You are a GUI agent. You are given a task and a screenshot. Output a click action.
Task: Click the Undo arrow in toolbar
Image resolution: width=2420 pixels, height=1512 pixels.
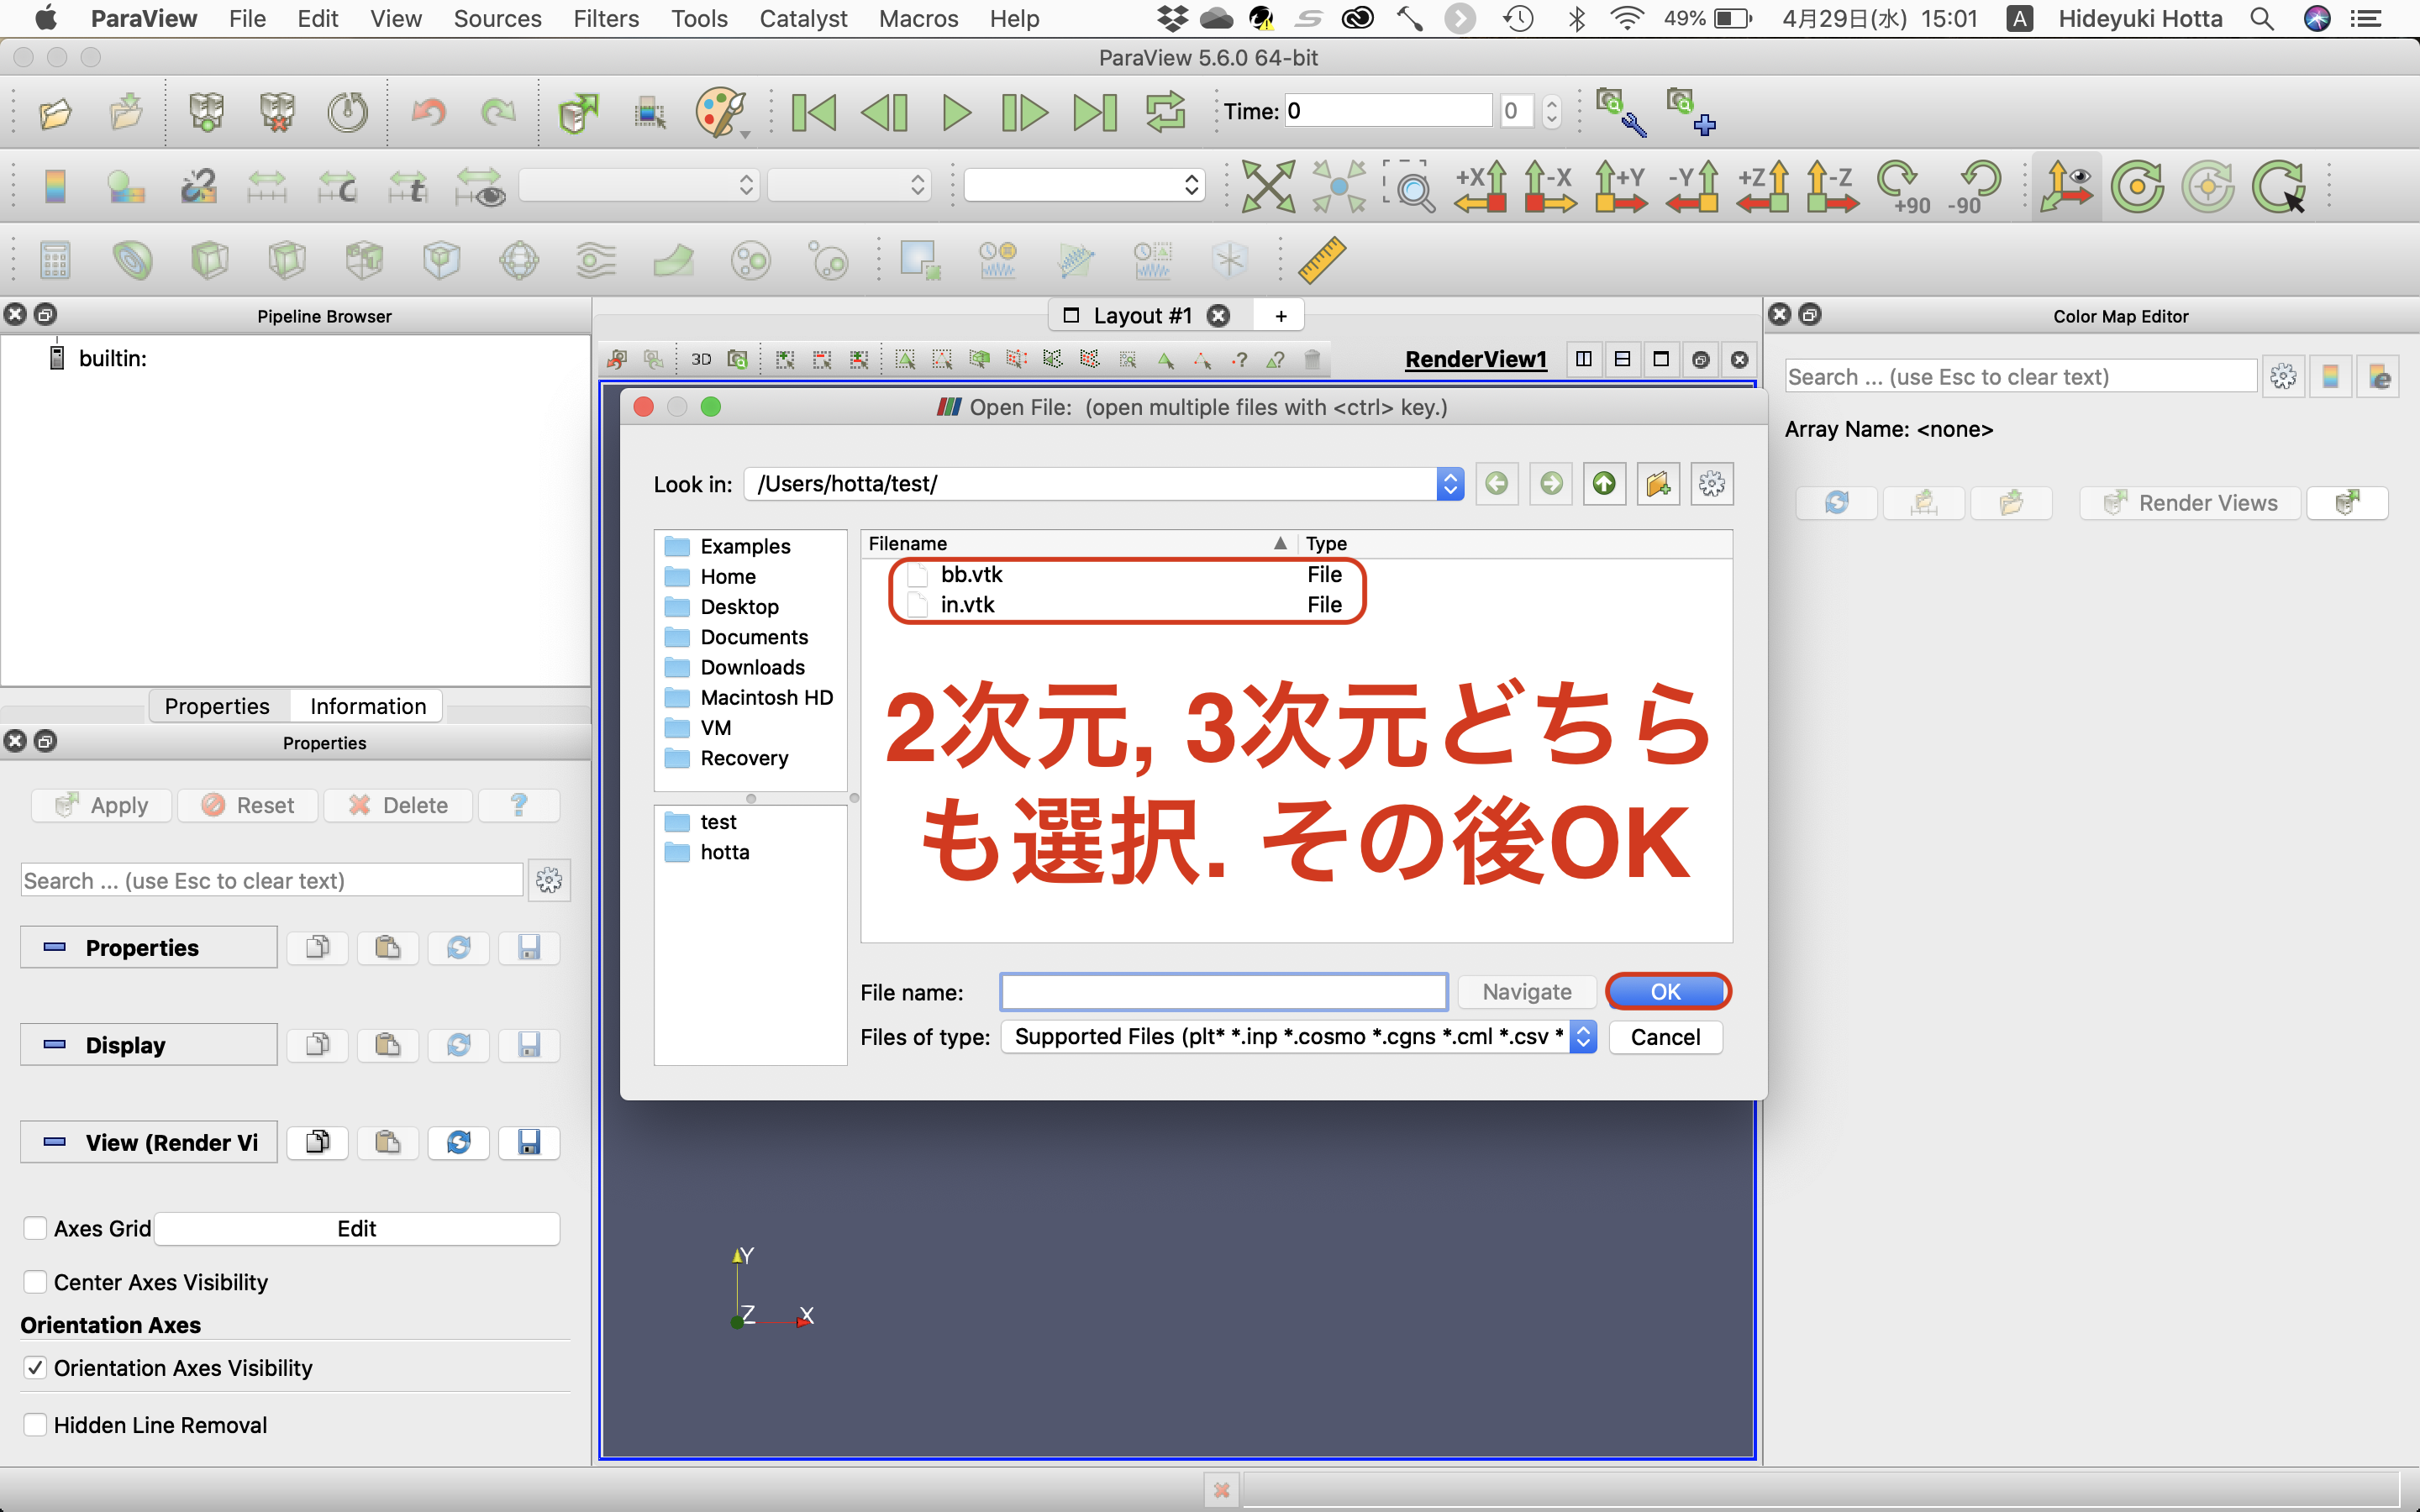[428, 112]
